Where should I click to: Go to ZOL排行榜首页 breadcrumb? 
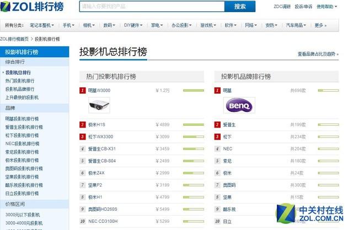pyautogui.click(x=14, y=39)
